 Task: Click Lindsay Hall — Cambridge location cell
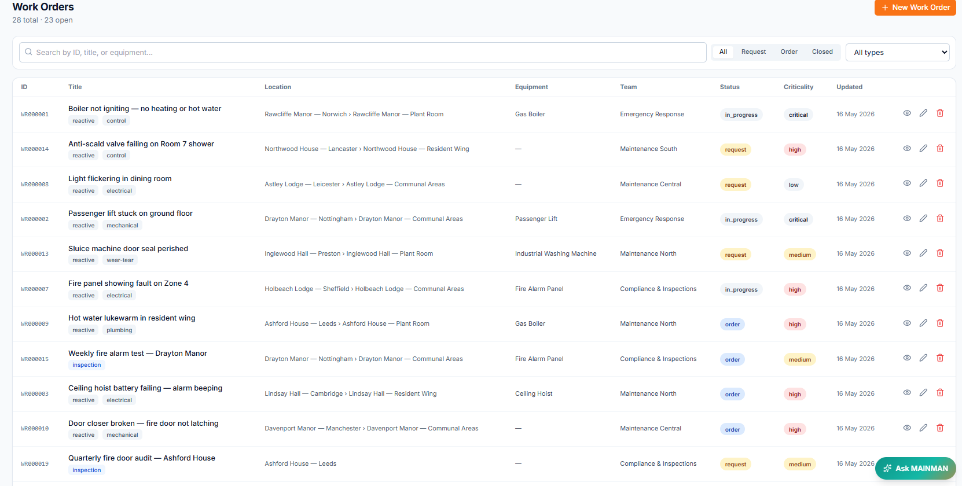coord(351,393)
